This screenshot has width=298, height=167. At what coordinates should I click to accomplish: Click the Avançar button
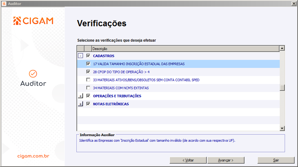[x=226, y=160]
